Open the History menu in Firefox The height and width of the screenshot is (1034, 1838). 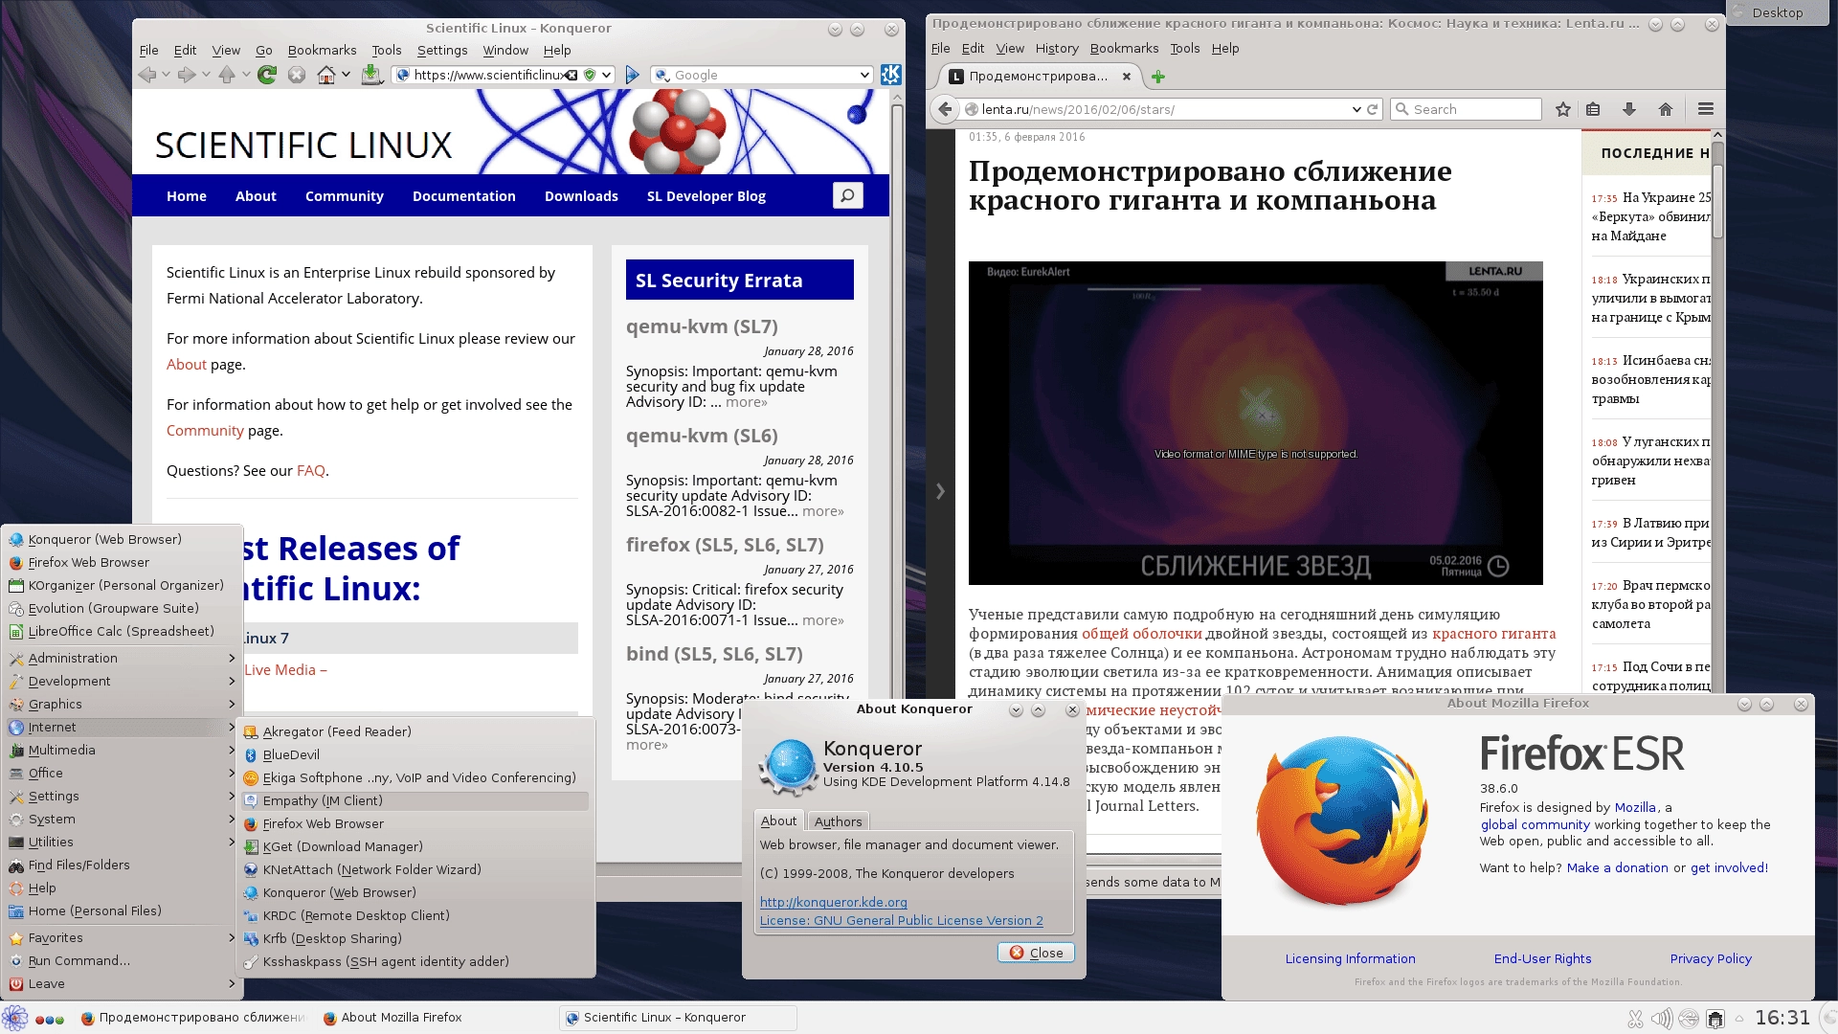[x=1057, y=48]
